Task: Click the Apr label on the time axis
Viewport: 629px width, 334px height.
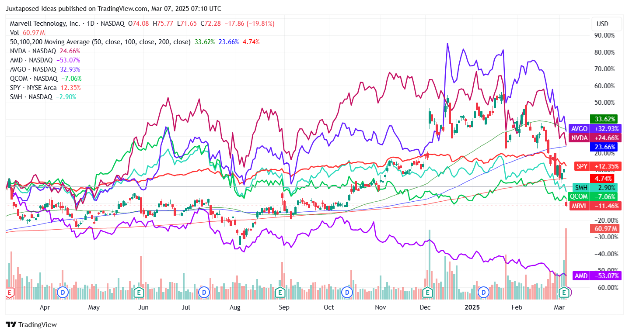Action: tap(45, 307)
